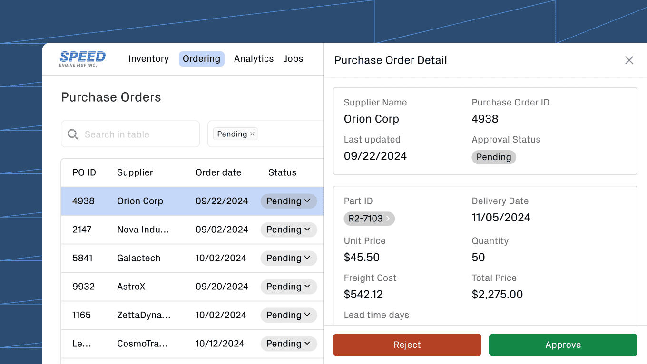Switch to the Inventory tab
Viewport: 647px width, 364px height.
[x=148, y=58]
